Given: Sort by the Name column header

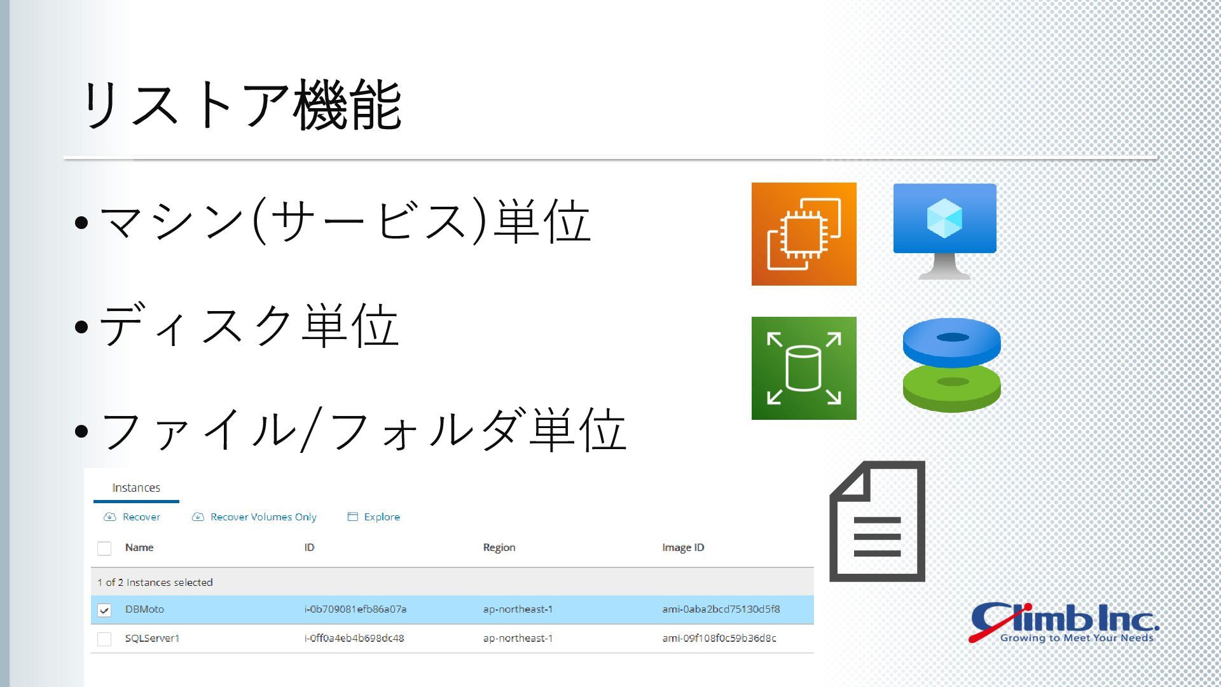Looking at the screenshot, I should coord(139,548).
